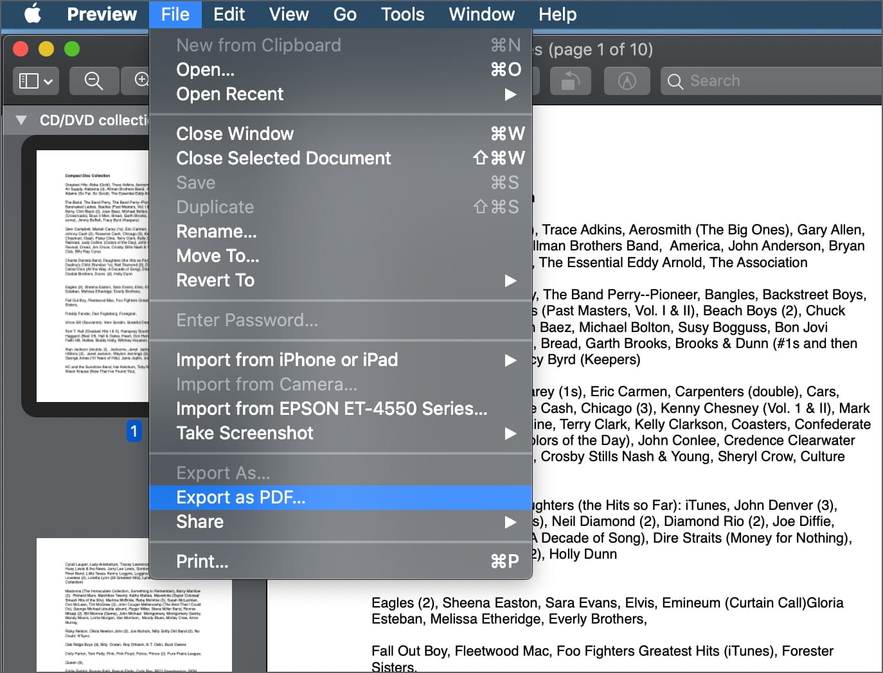Click the zoom out magnifier icon
Viewport: 883px width, 673px height.
94,81
